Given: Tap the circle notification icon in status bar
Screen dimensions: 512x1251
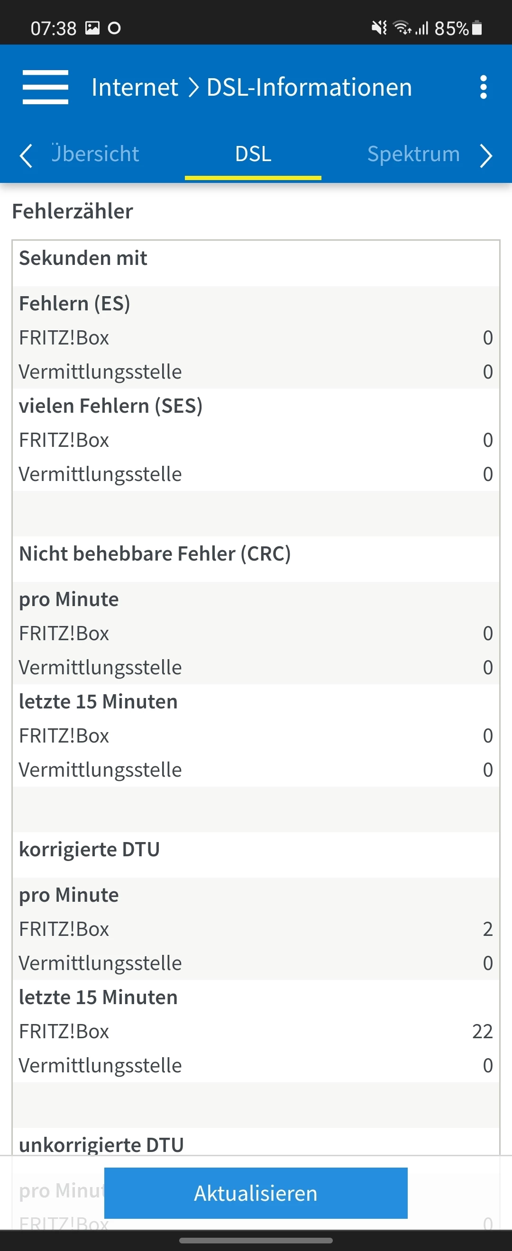Looking at the screenshot, I should tap(114, 28).
